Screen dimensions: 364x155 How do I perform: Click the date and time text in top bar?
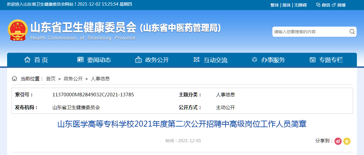coord(105,4)
